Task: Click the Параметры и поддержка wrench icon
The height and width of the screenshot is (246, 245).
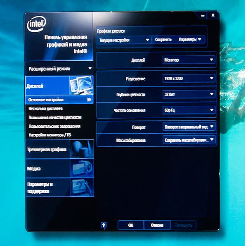Action: 82,187
